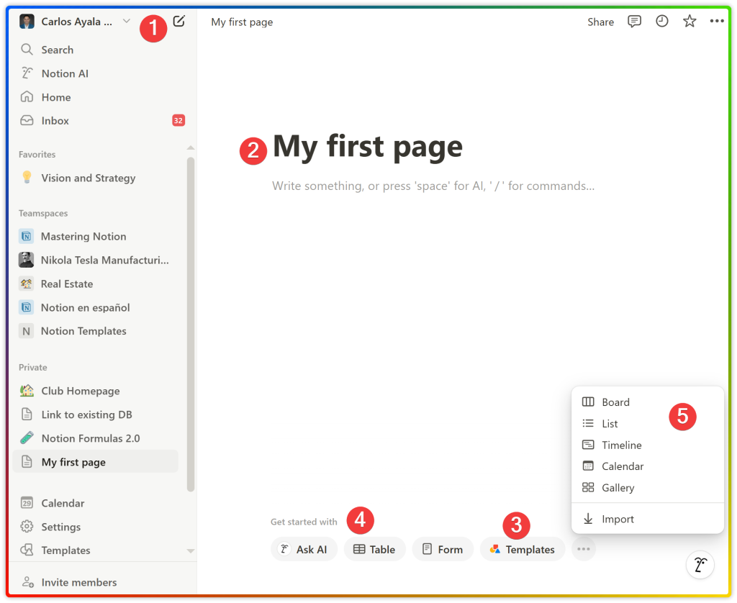Click the Form button
The height and width of the screenshot is (603, 737).
[443, 550]
